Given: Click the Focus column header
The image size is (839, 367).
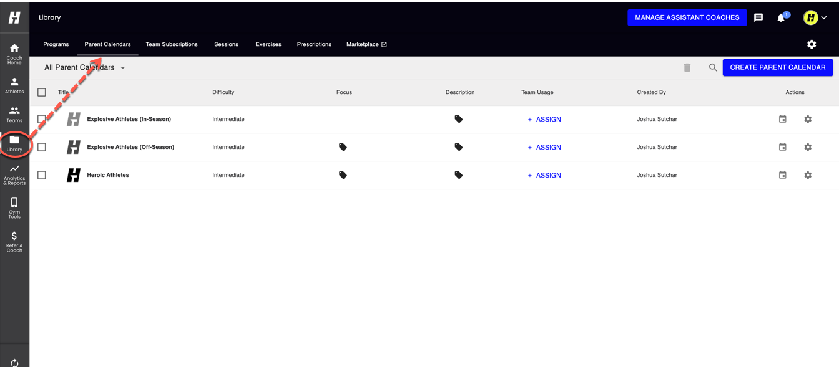Looking at the screenshot, I should pyautogui.click(x=344, y=92).
